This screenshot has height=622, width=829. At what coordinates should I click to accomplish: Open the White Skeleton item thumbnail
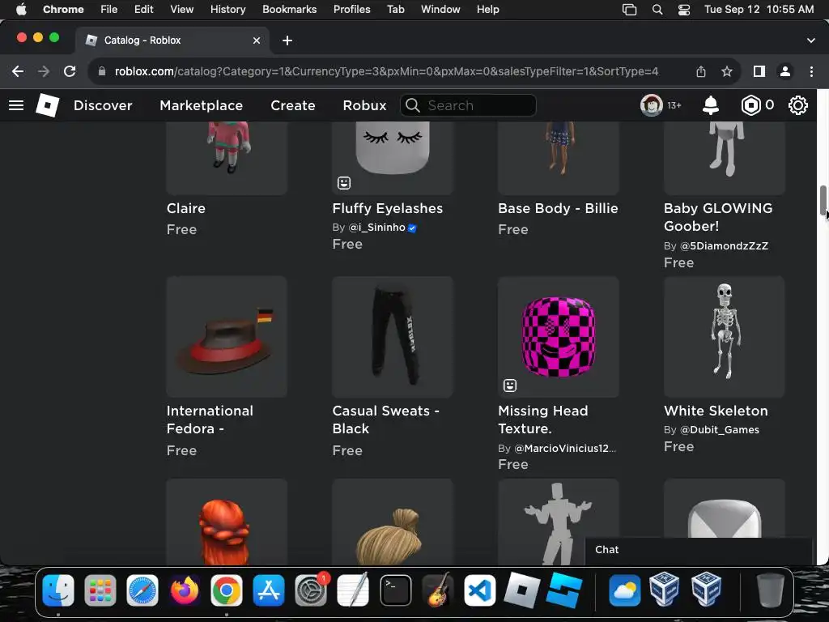[725, 336]
